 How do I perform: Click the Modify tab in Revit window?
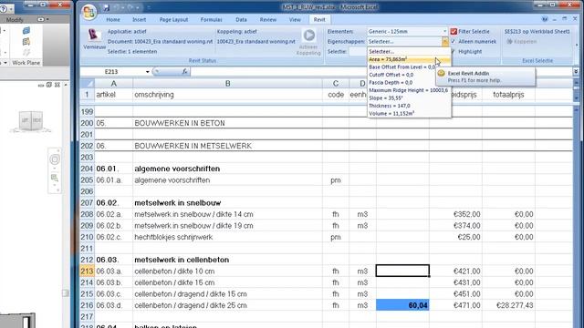pyautogui.click(x=15, y=20)
